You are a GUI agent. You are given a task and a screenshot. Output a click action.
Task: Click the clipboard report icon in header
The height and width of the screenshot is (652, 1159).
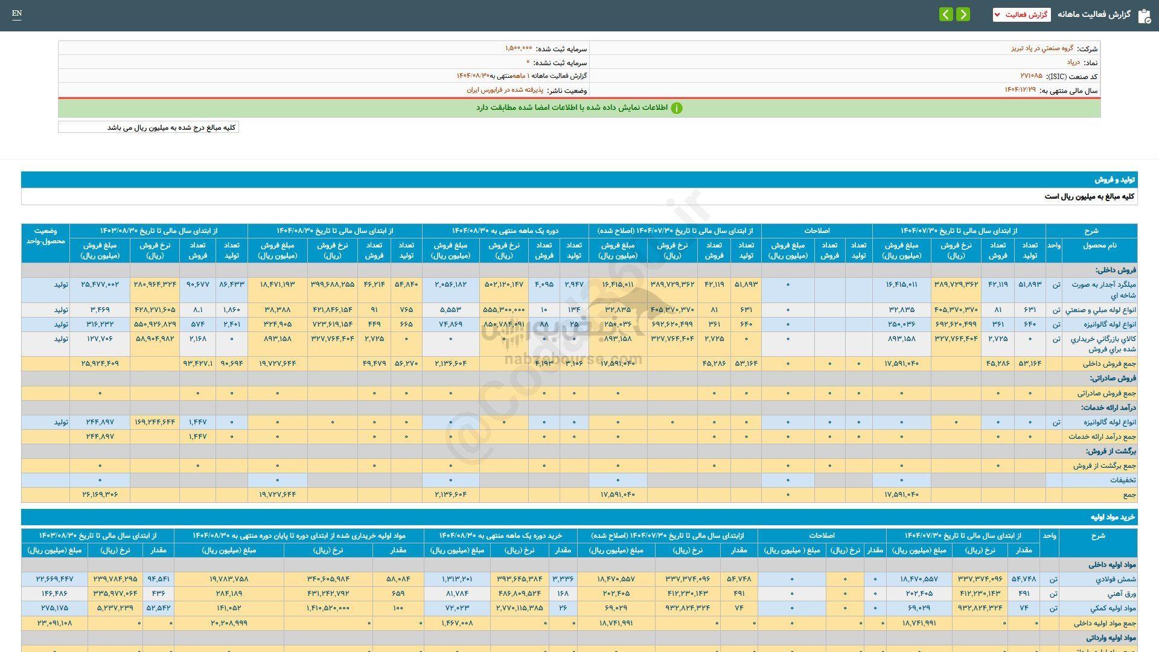coord(1144,16)
